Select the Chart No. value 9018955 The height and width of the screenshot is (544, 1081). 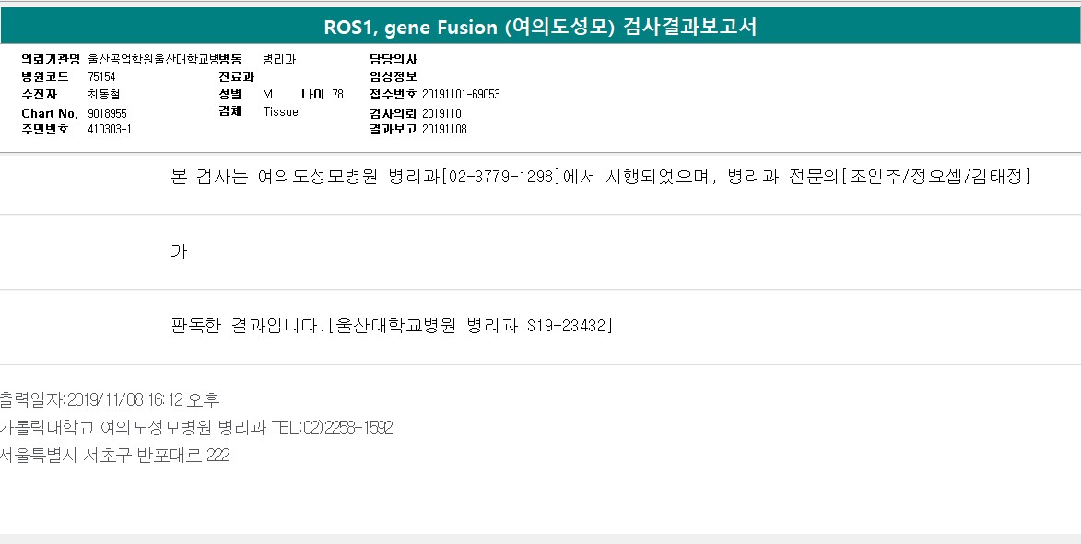point(107,112)
